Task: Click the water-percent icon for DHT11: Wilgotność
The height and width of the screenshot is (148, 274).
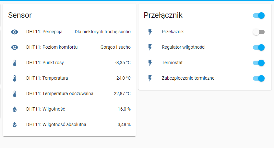Action: (x=15, y=109)
